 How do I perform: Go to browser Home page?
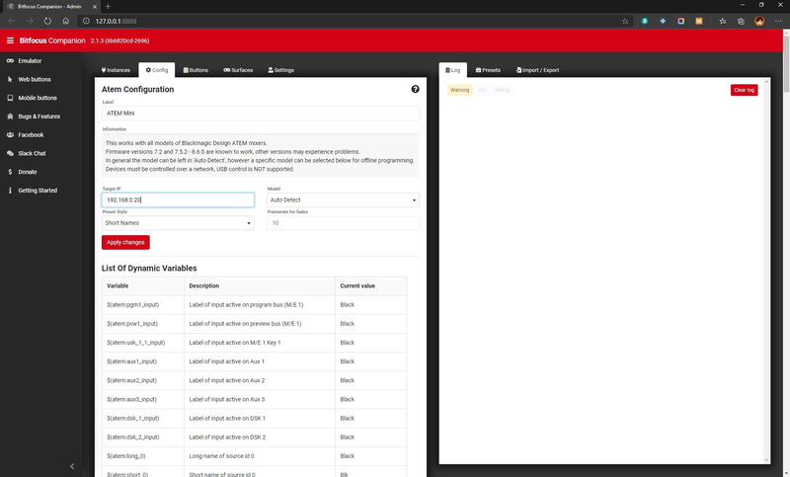(x=66, y=21)
